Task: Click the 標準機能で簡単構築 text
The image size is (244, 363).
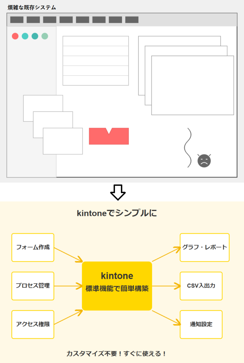Action: click(117, 289)
